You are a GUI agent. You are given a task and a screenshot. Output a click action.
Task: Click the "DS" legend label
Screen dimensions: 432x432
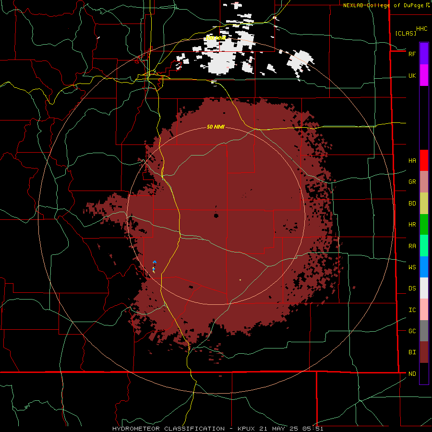[x=412, y=288]
